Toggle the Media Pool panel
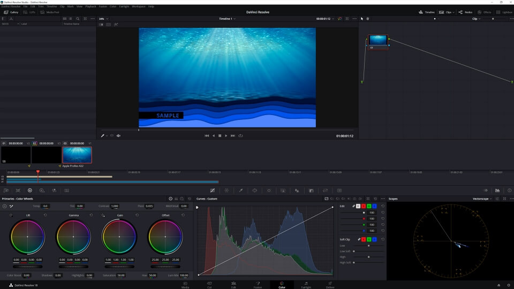The width and height of the screenshot is (514, 289). pos(49,12)
